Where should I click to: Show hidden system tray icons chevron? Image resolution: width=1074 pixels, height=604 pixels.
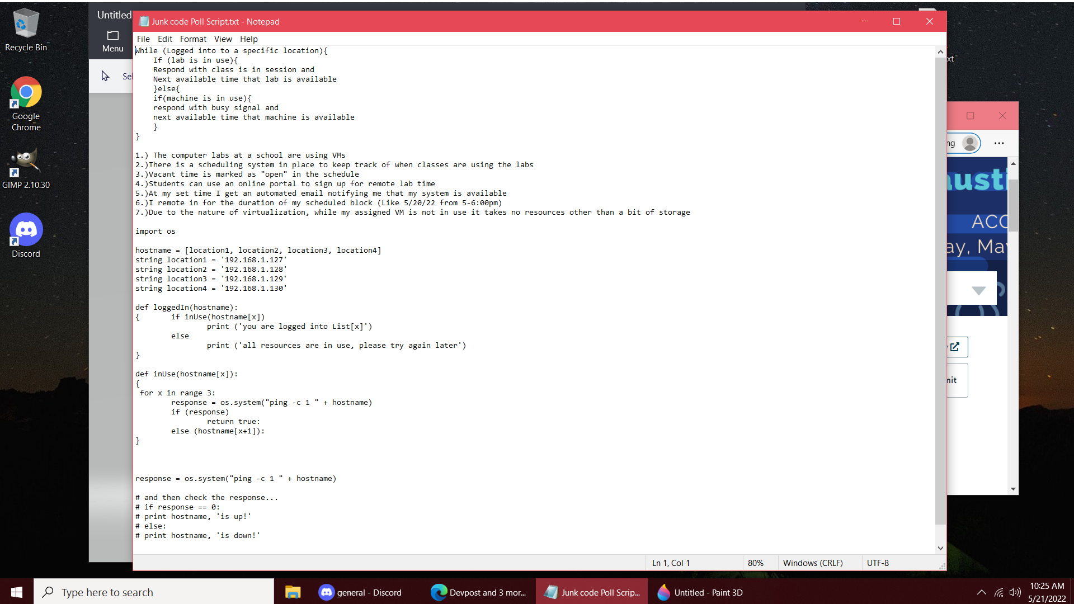(x=981, y=592)
